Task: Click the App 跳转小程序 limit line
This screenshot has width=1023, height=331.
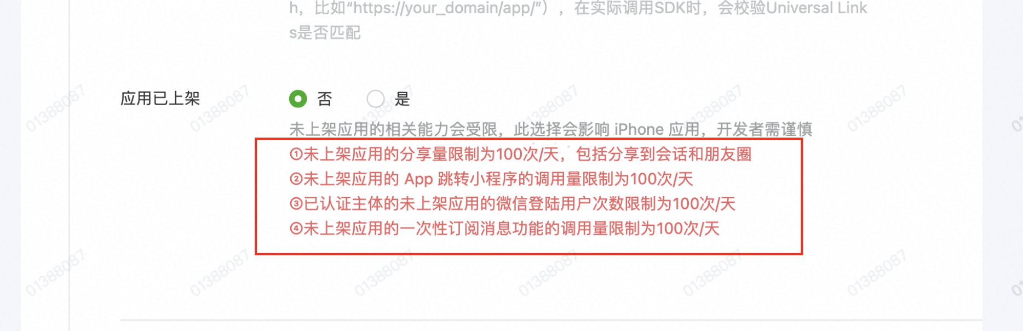Action: click(491, 179)
